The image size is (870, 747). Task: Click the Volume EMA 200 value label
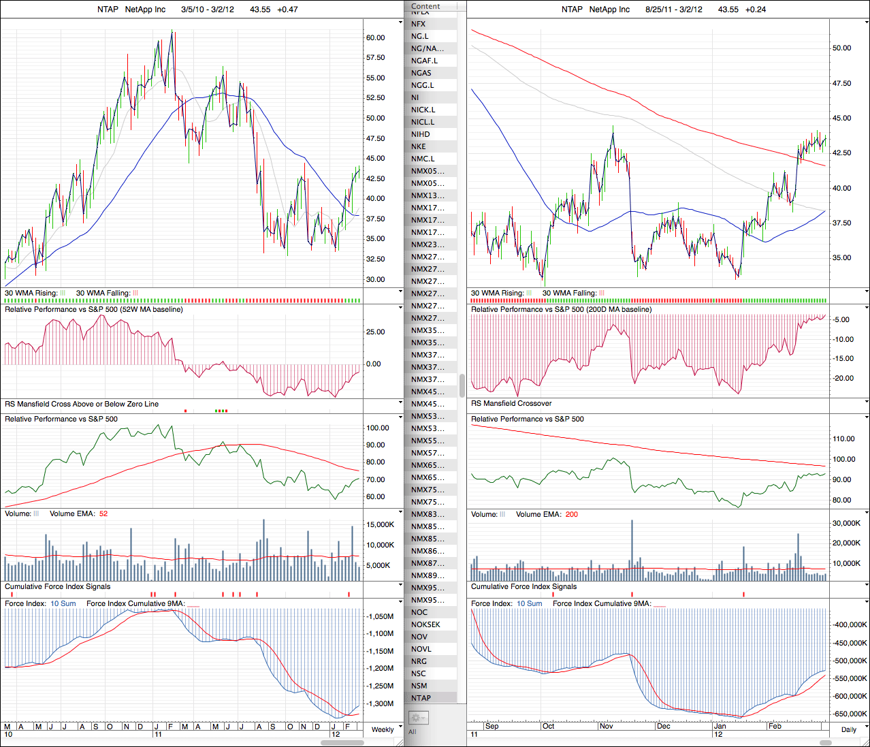point(571,514)
